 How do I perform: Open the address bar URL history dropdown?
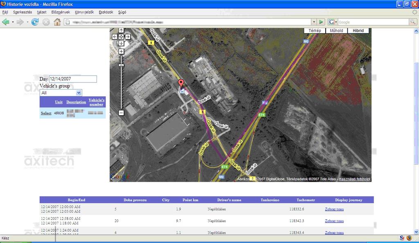(314, 22)
